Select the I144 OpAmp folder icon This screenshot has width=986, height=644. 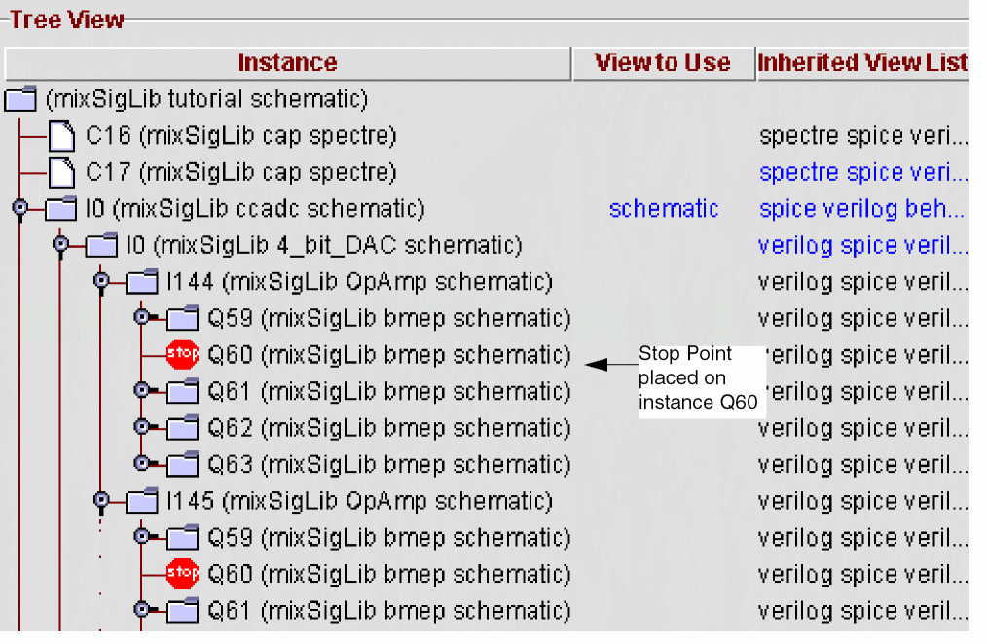[x=142, y=283]
